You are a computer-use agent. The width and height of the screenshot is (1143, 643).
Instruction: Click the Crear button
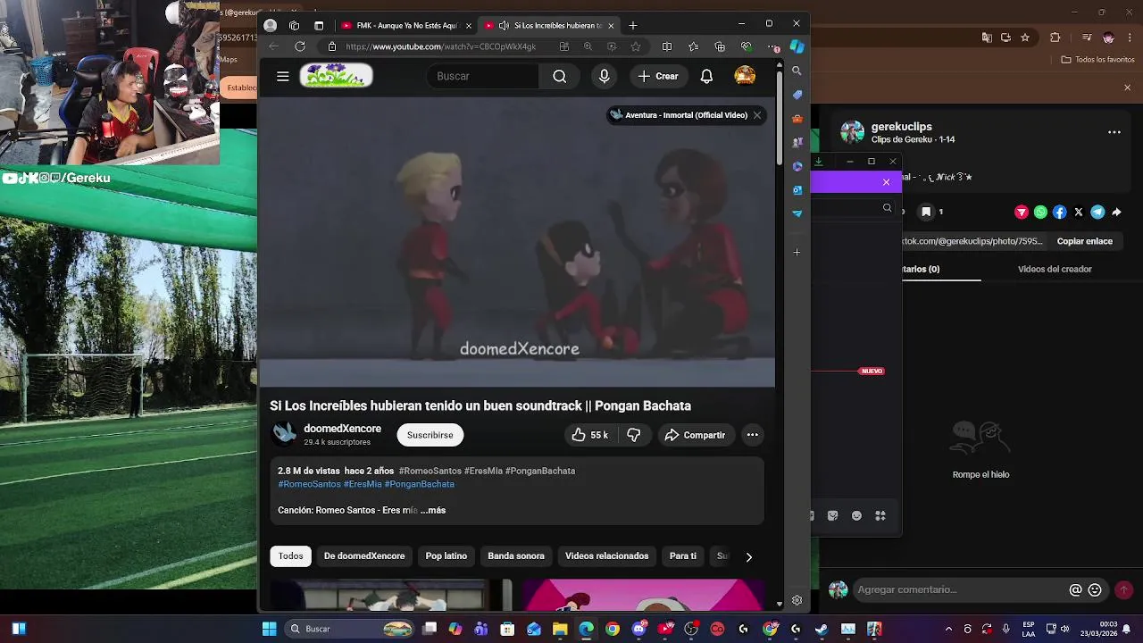tap(658, 76)
